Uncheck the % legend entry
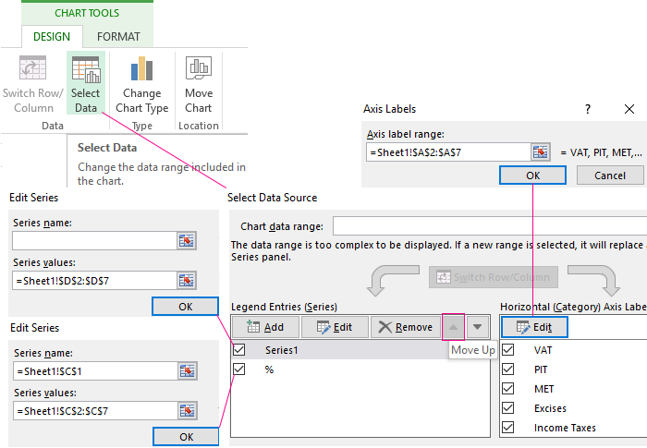Image resolution: width=647 pixels, height=448 pixels. click(239, 369)
